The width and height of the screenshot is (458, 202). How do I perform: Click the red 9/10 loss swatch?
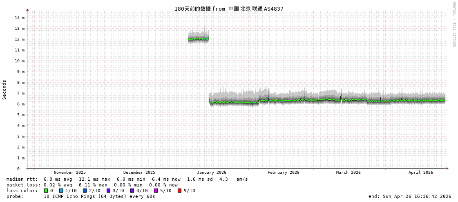tap(179, 191)
